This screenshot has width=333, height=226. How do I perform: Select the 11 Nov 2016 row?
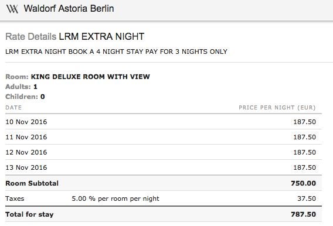tap(164, 137)
